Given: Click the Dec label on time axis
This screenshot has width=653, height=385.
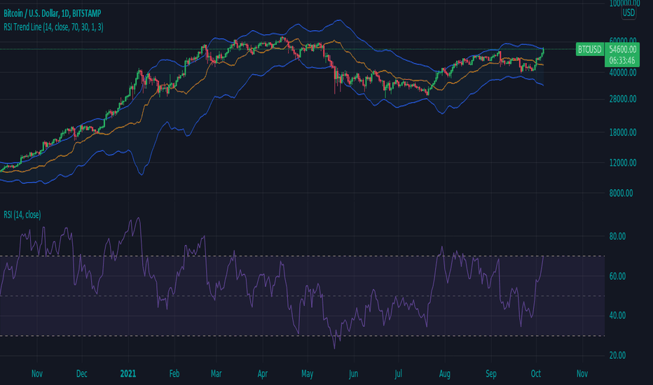Looking at the screenshot, I should [x=81, y=374].
